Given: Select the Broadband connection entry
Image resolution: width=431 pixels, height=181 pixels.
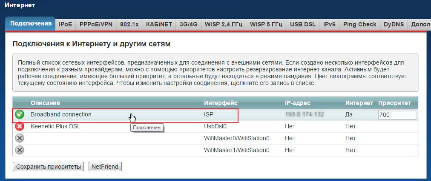Looking at the screenshot, I should click(61, 115).
